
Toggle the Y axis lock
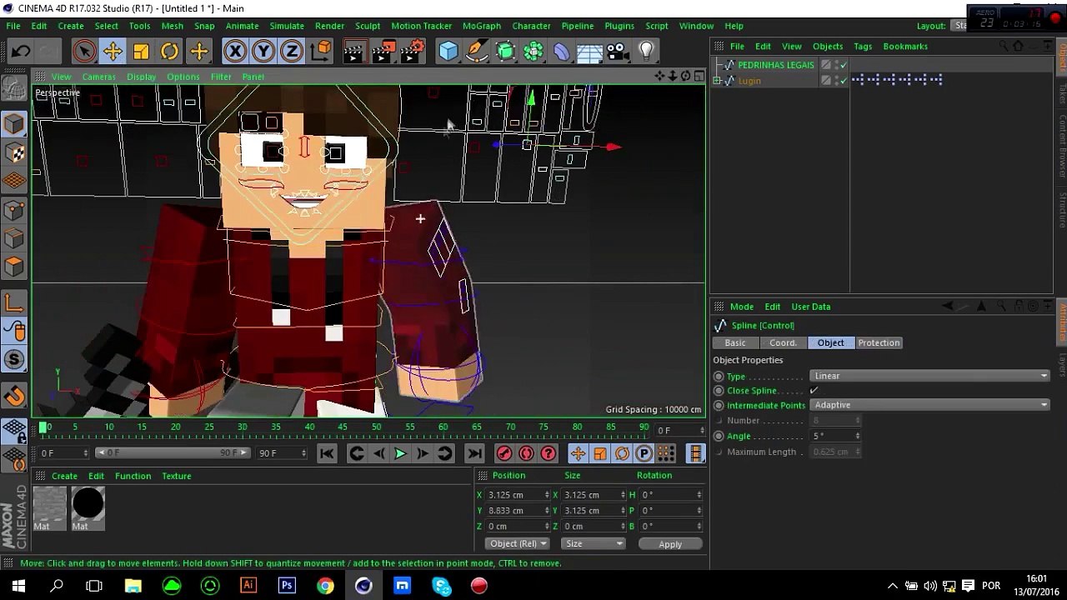[263, 52]
